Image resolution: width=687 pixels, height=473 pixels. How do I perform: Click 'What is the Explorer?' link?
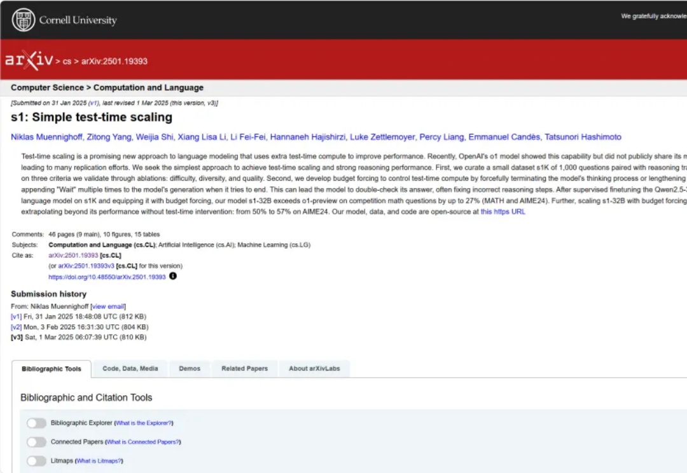(144, 423)
